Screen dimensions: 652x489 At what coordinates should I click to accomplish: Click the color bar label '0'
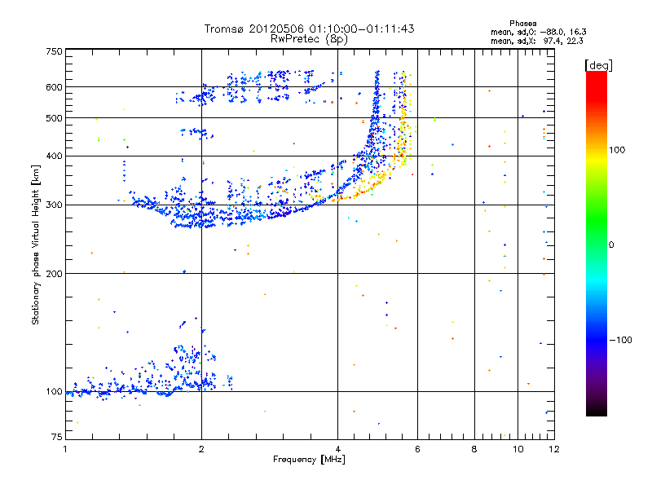click(x=611, y=245)
